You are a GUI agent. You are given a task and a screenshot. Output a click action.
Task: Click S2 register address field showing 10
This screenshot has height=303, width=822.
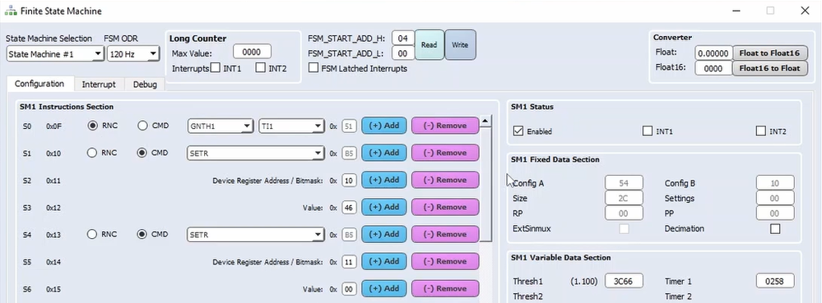(349, 181)
